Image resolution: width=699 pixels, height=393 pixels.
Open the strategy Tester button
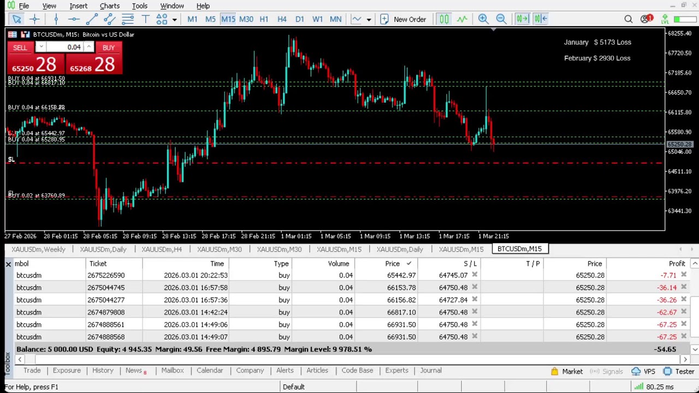pos(679,372)
